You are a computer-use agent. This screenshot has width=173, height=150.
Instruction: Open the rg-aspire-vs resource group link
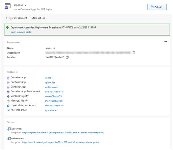(x=51, y=110)
